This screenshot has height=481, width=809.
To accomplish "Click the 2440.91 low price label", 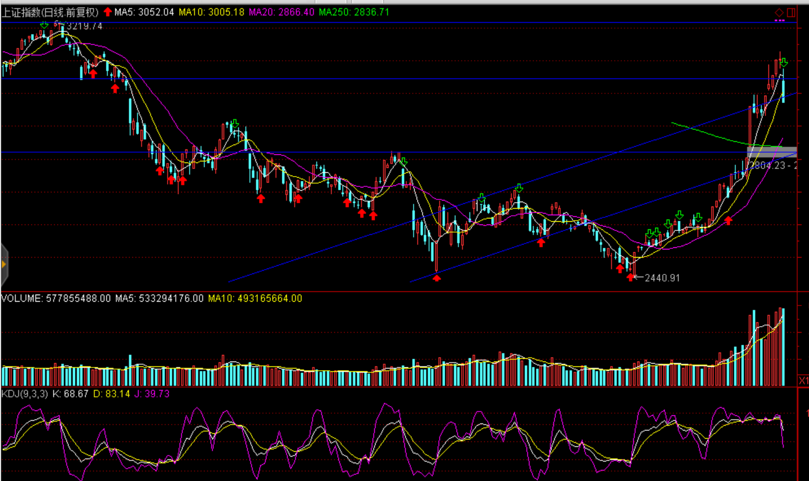I will tap(662, 278).
